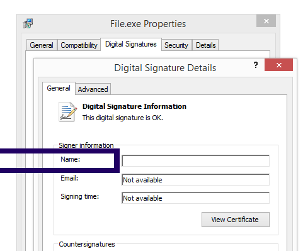Click the 'Email:' label
303x251 pixels.
point(69,178)
